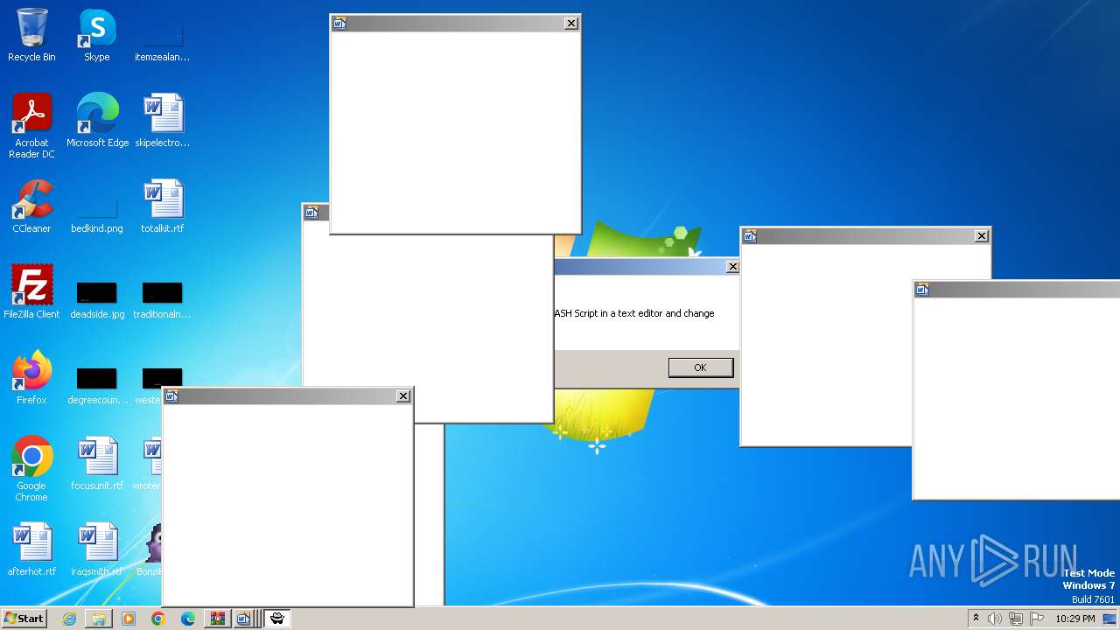Open Edge from the taskbar
Image resolution: width=1120 pixels, height=630 pixels.
[x=188, y=619]
